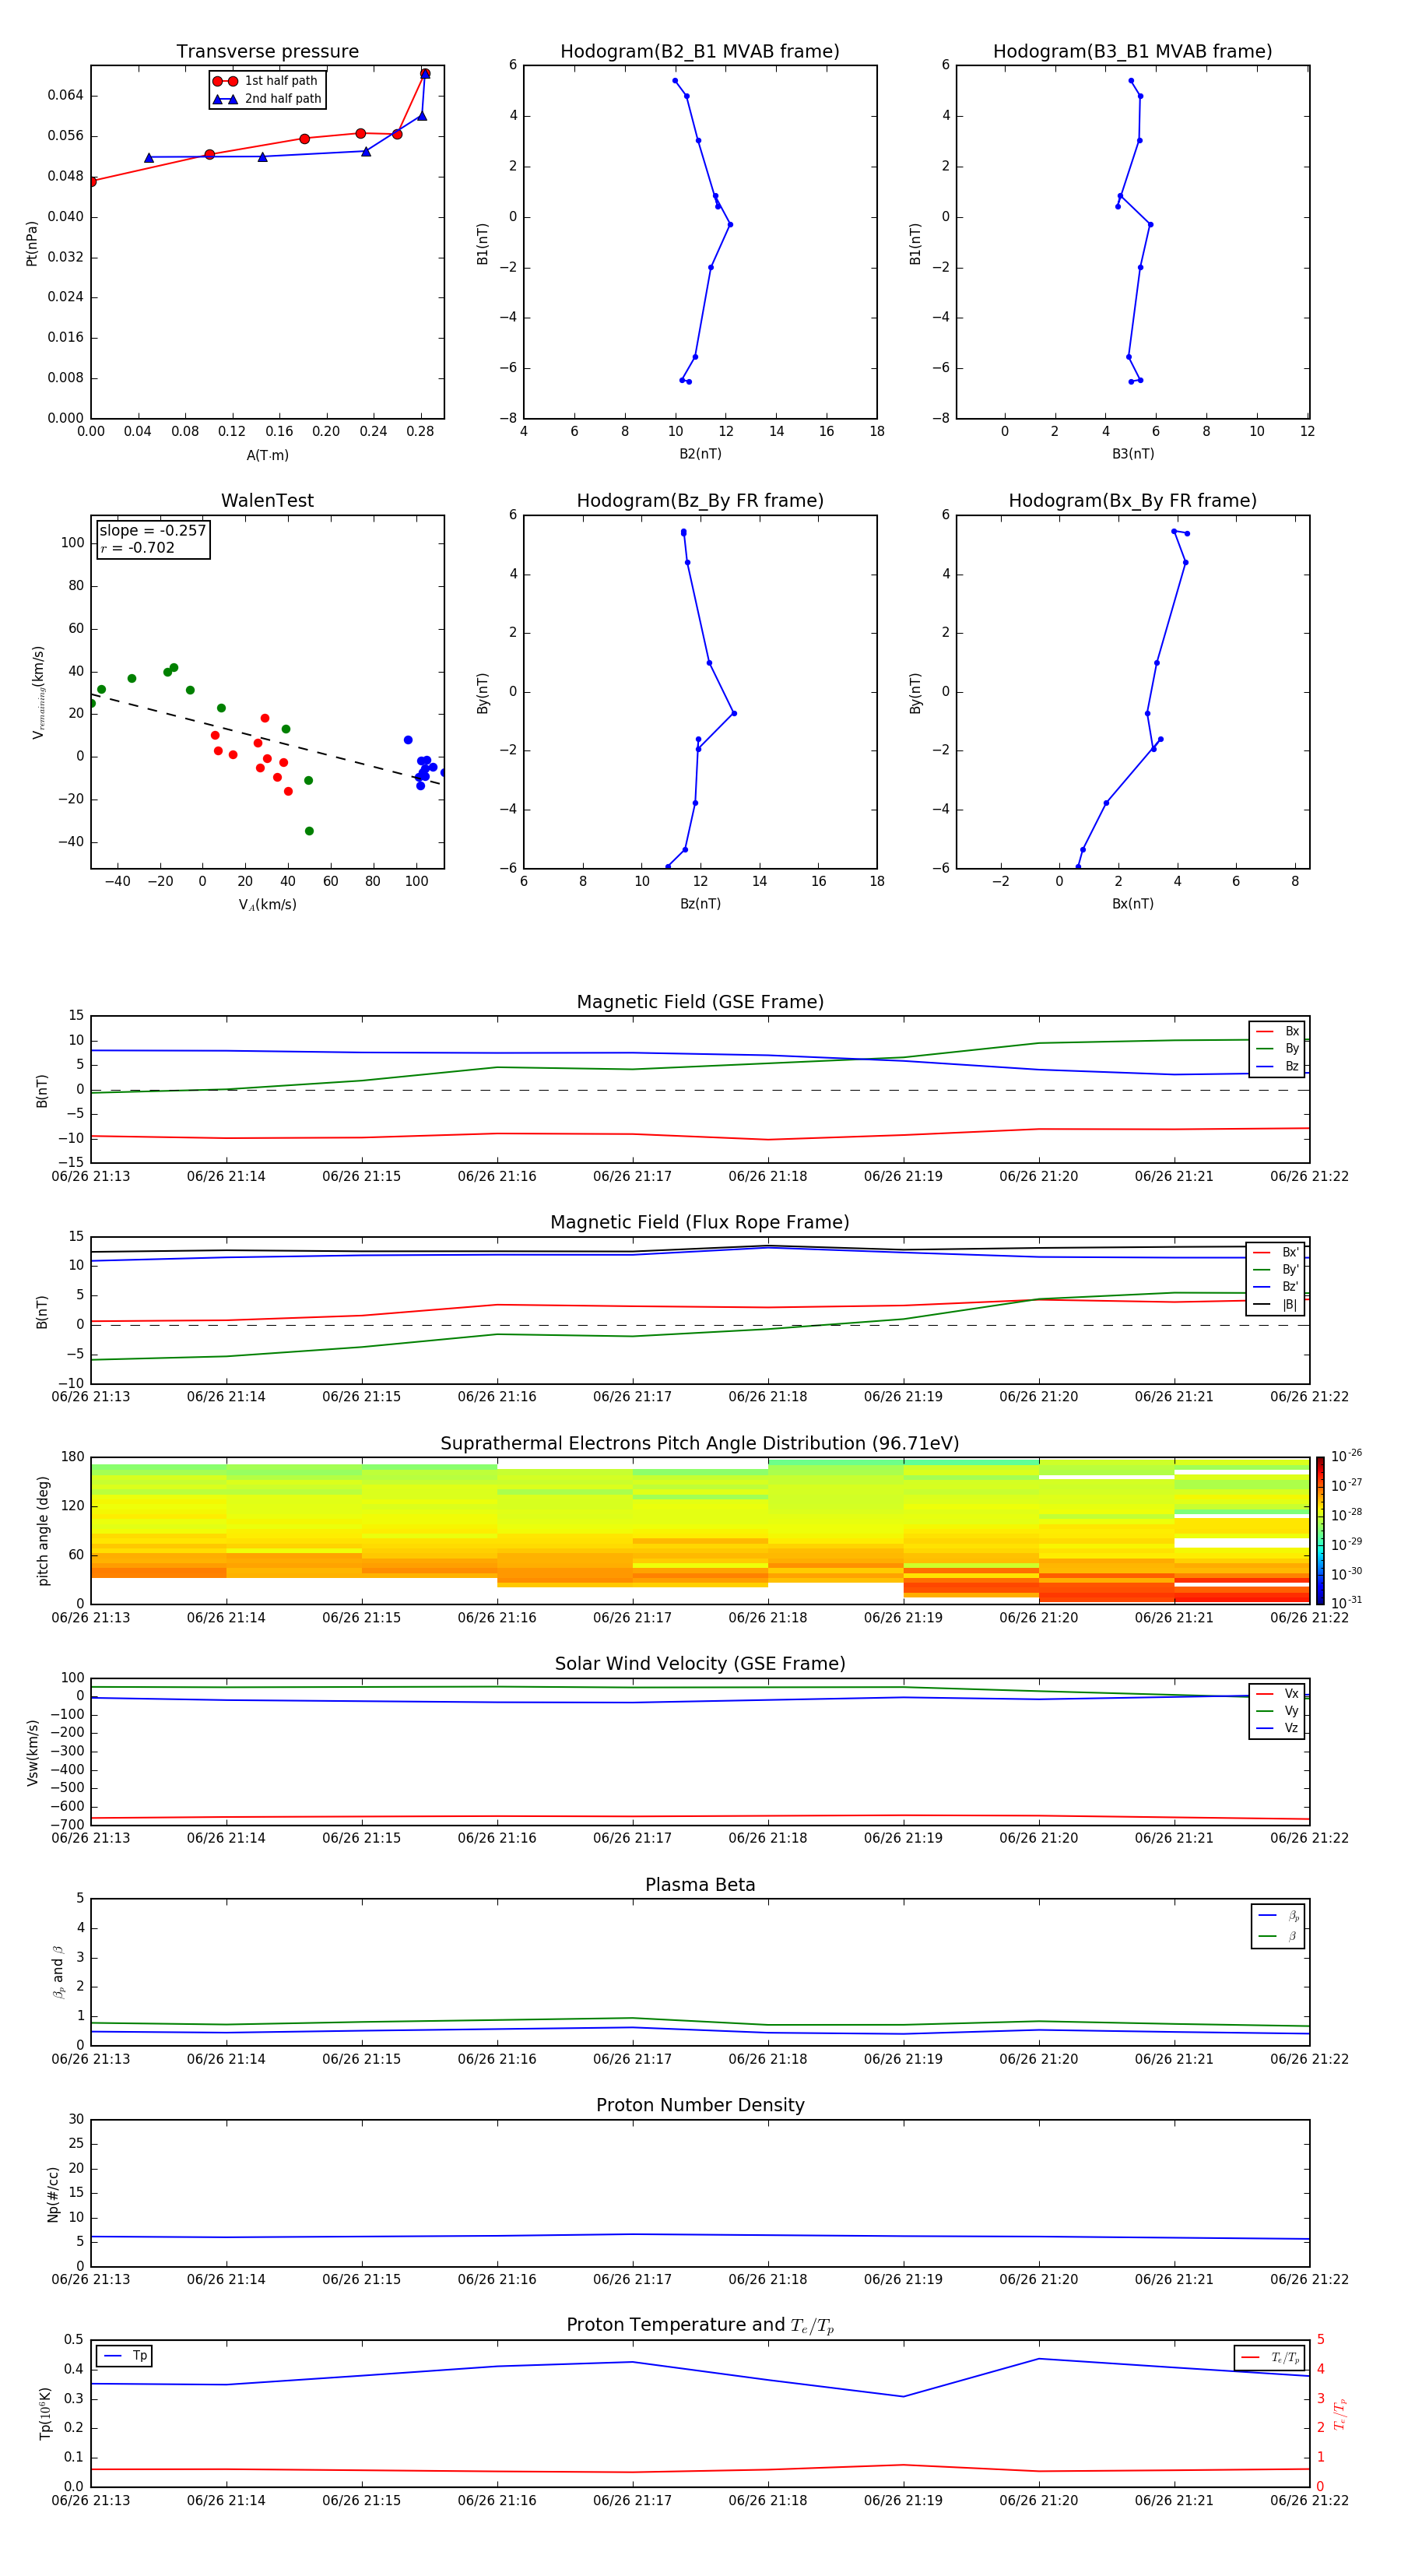Click the 'B2(nT)' x-axis label

[700, 454]
